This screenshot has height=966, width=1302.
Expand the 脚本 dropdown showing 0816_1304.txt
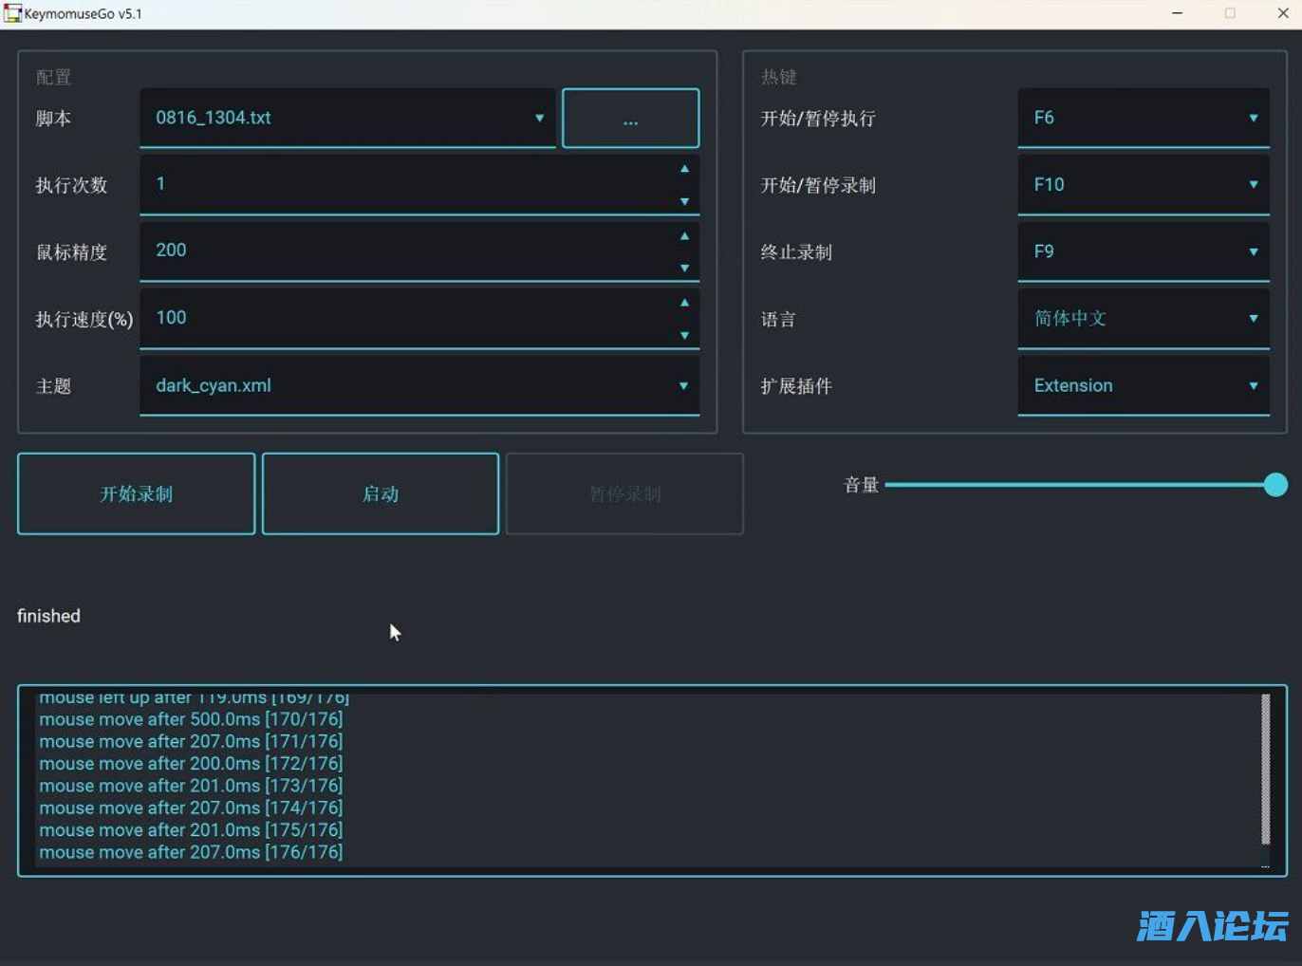pyautogui.click(x=347, y=118)
